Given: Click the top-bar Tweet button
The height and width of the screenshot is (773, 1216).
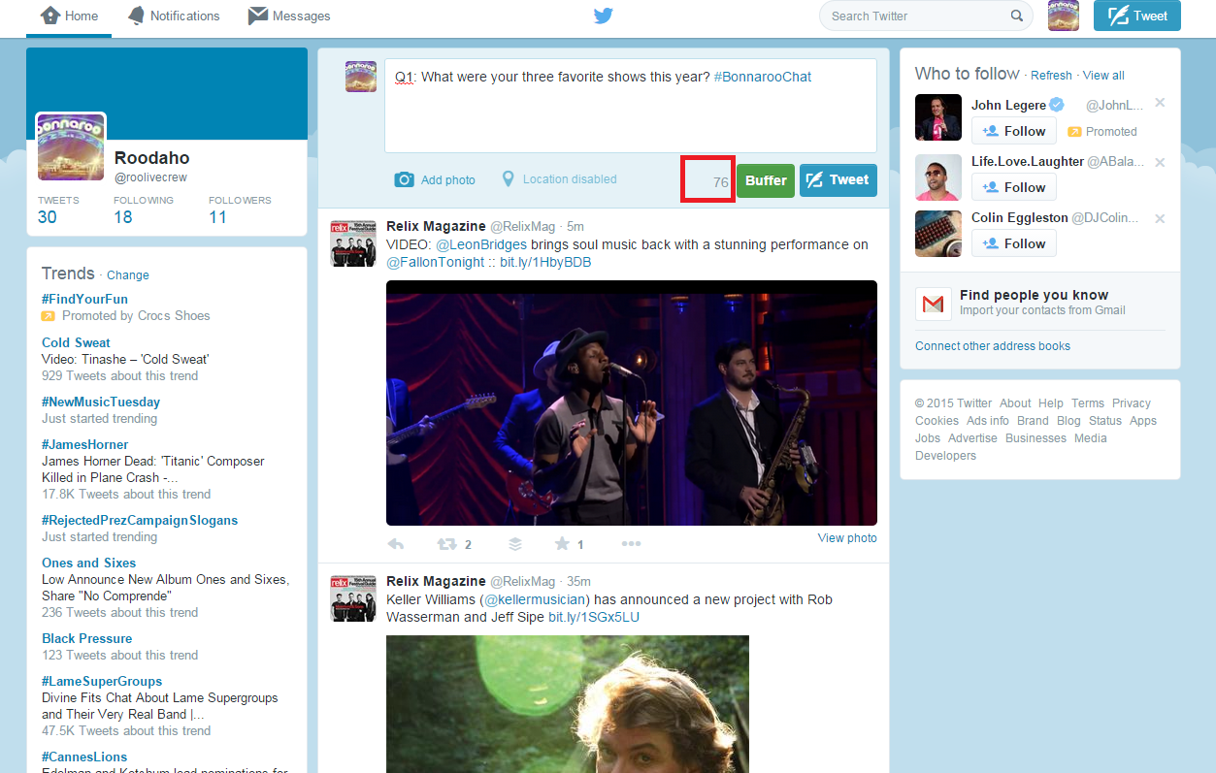Looking at the screenshot, I should (1137, 16).
